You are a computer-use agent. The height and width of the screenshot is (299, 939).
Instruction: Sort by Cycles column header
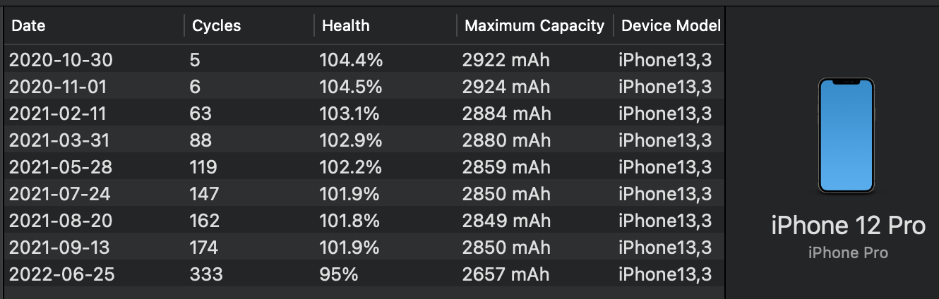(249, 25)
